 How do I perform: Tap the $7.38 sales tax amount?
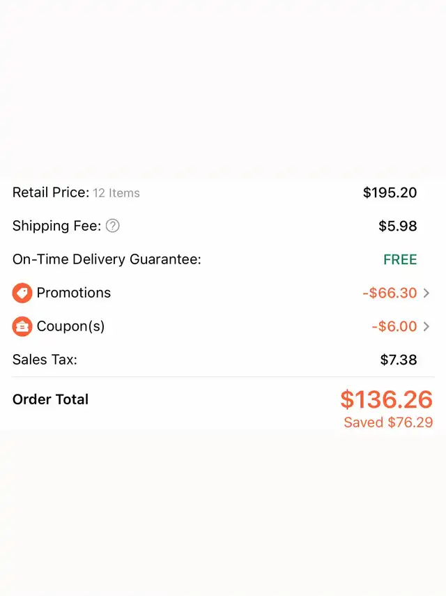tap(399, 360)
